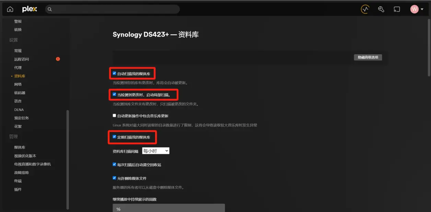
Task: Open 媒体库 under 管理
Action: 20,147
